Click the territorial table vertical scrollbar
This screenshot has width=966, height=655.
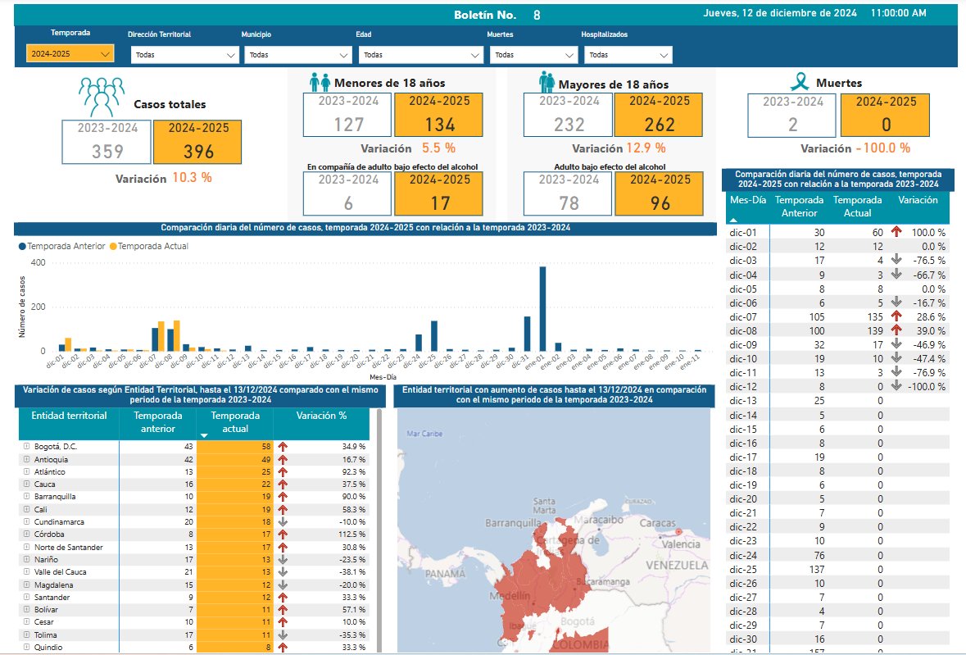(379, 530)
